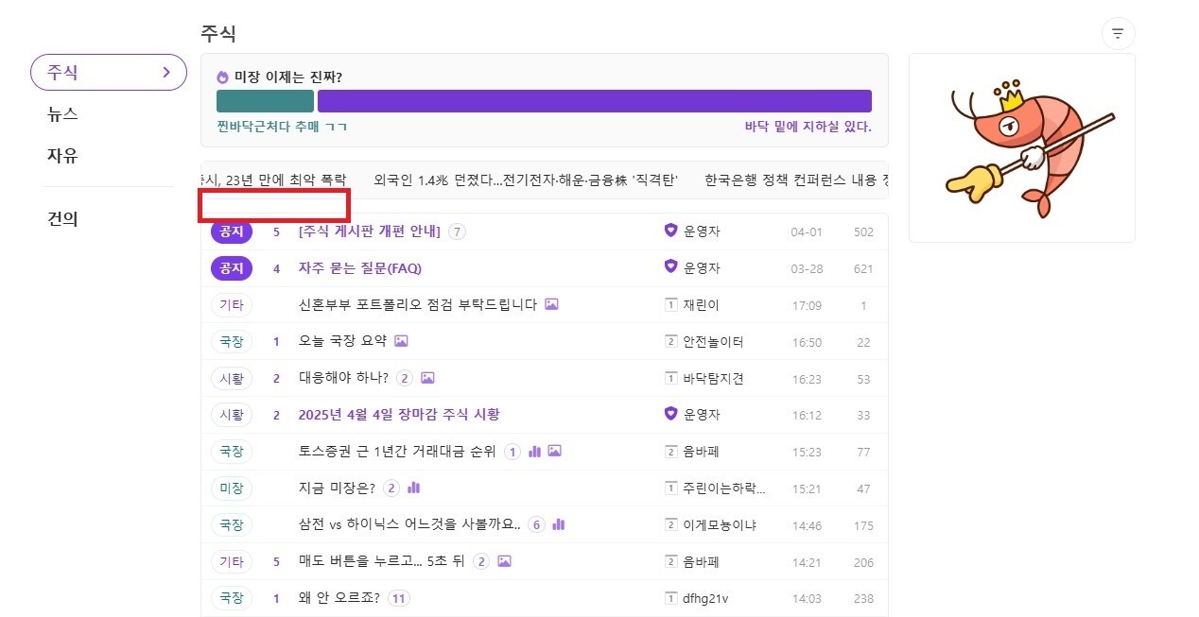Click level badge beside 안전놀이터

(671, 341)
